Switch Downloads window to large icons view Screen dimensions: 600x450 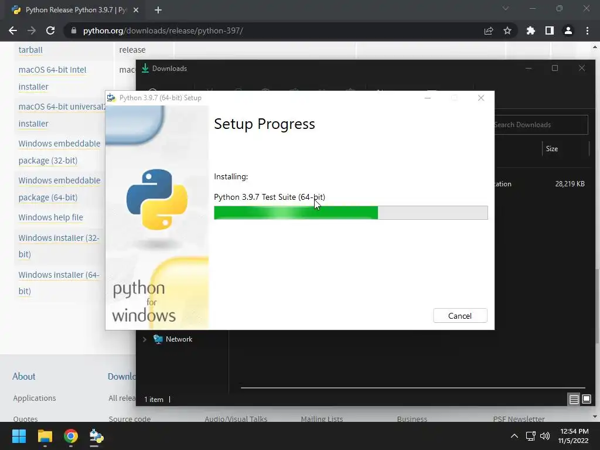point(586,400)
